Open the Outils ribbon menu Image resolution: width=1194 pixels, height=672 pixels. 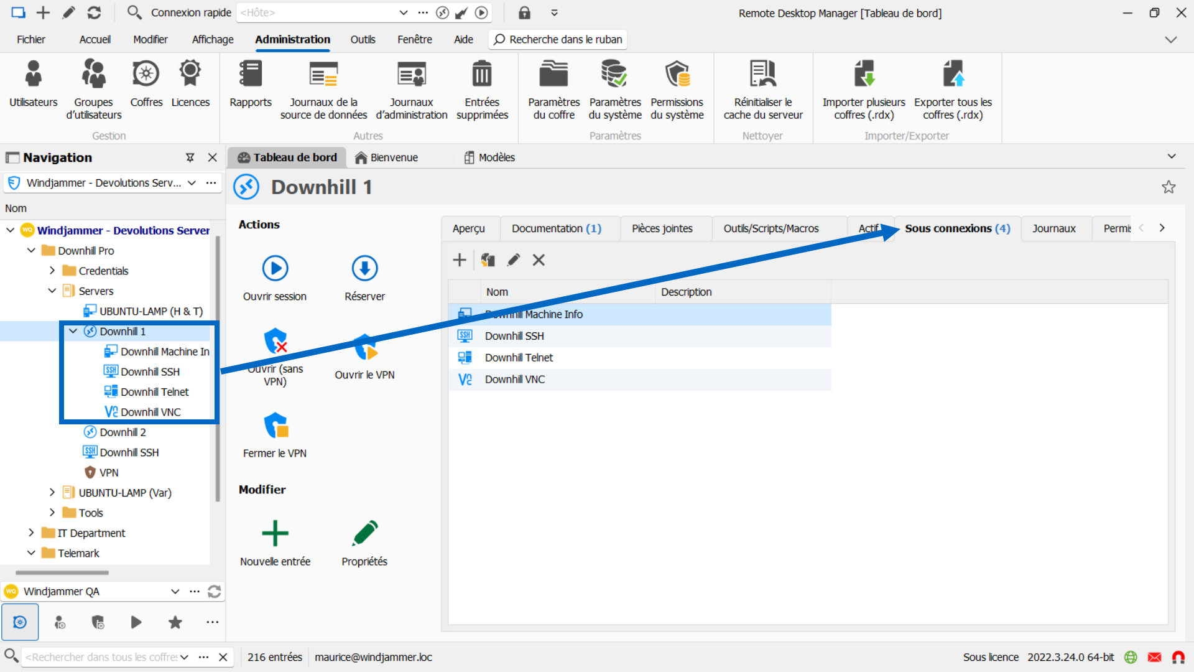coord(363,39)
